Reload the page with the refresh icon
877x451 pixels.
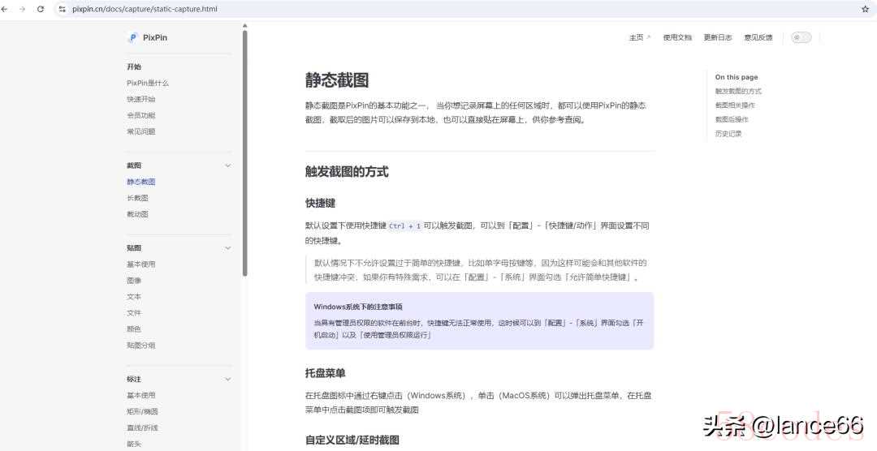41,9
